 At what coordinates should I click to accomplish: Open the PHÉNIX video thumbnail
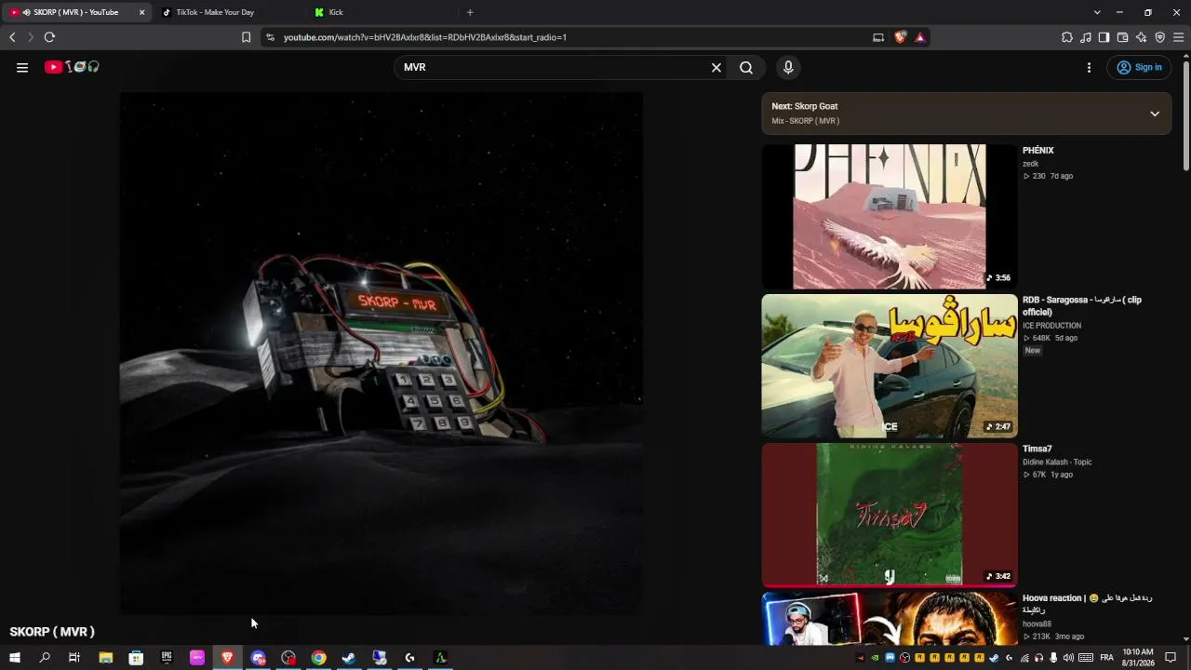890,216
